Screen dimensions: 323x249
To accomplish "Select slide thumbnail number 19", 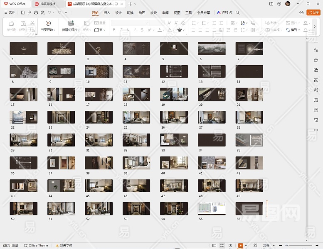I will (x=174, y=94).
